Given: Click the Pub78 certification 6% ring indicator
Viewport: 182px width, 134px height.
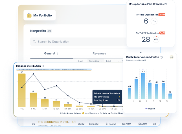Looking at the screenshot, I should click(156, 39).
